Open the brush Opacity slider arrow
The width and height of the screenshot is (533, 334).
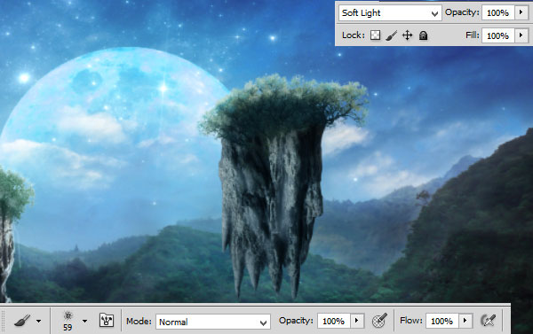coord(356,321)
